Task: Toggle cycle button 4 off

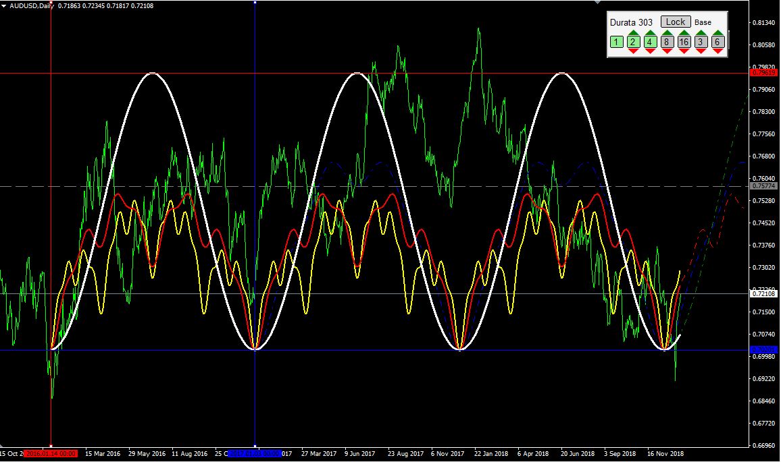Action: (650, 42)
